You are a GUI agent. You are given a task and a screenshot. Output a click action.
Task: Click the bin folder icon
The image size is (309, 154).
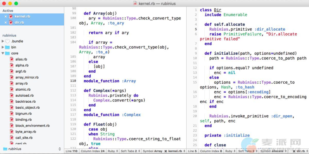coord(7,47)
